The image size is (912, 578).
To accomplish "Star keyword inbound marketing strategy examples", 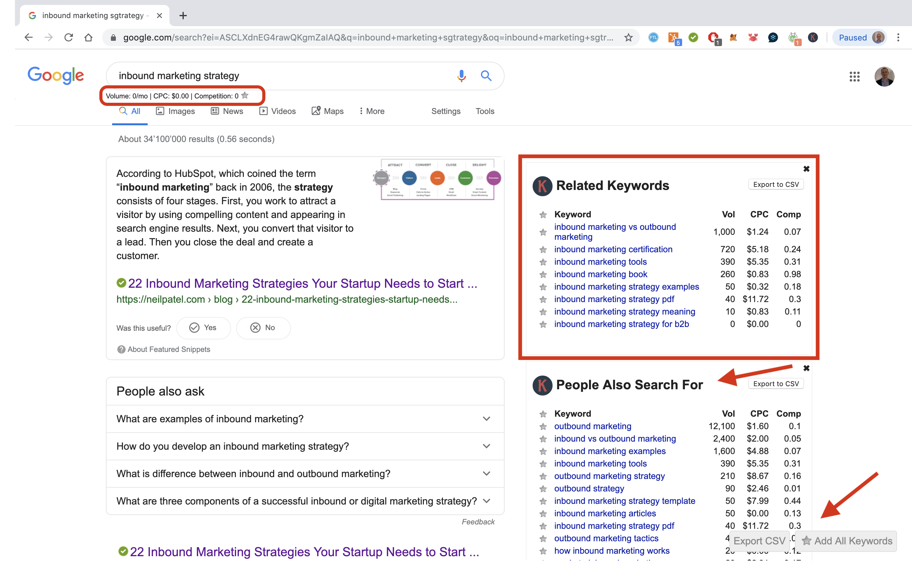I will (543, 287).
